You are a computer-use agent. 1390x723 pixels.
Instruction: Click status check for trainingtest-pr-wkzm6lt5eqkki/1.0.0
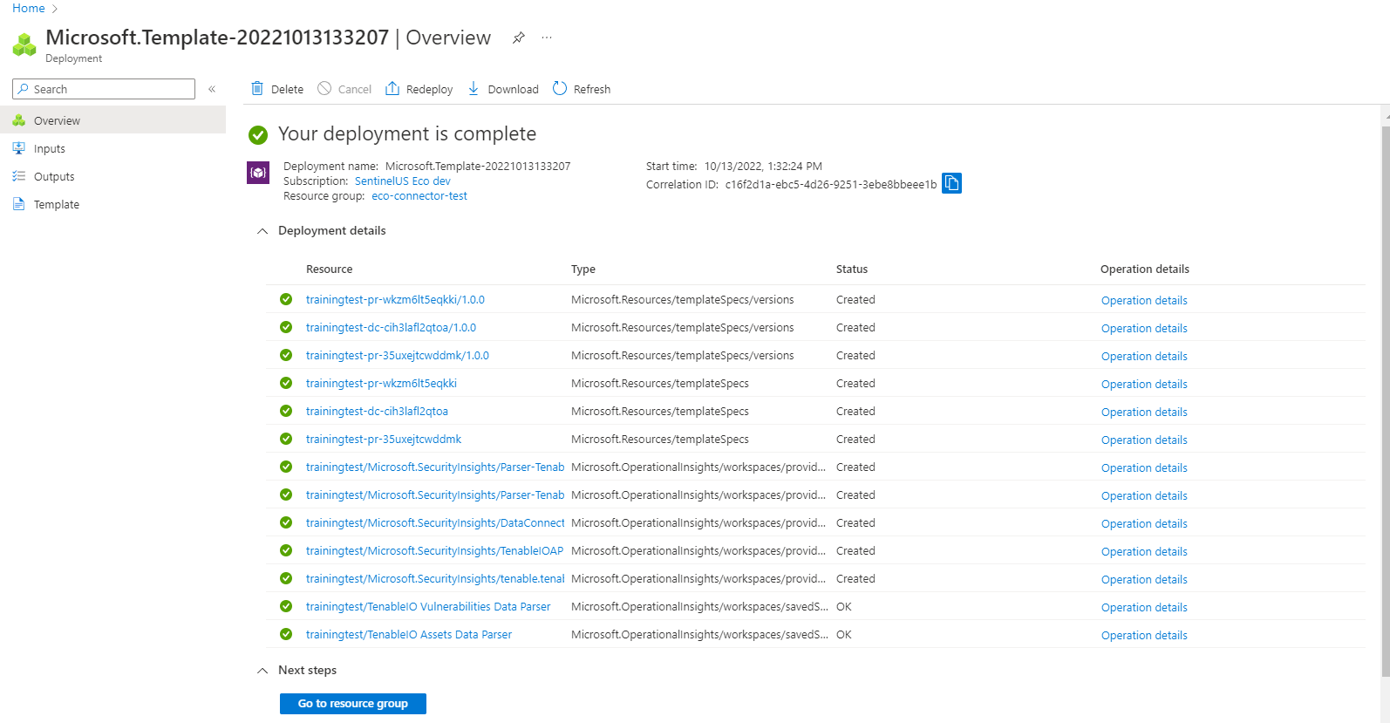pyautogui.click(x=286, y=299)
